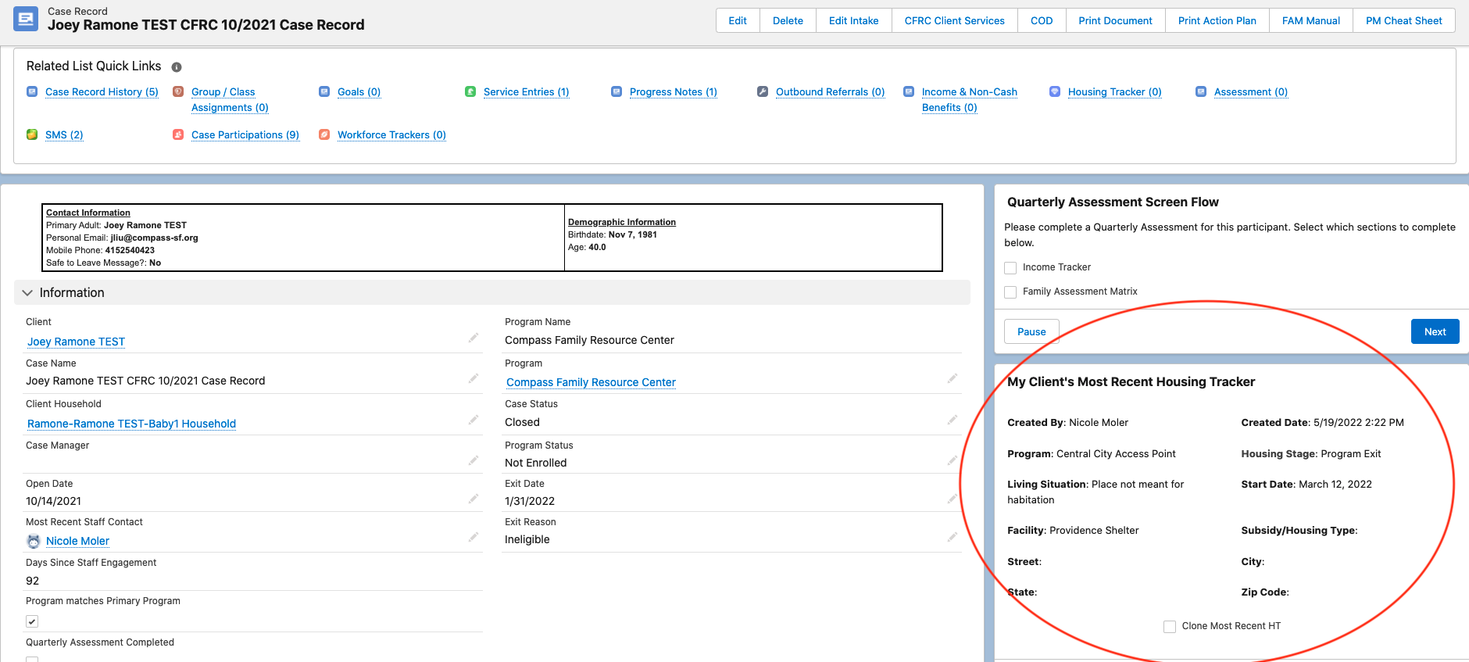Open Assessment (0) link

1251,91
